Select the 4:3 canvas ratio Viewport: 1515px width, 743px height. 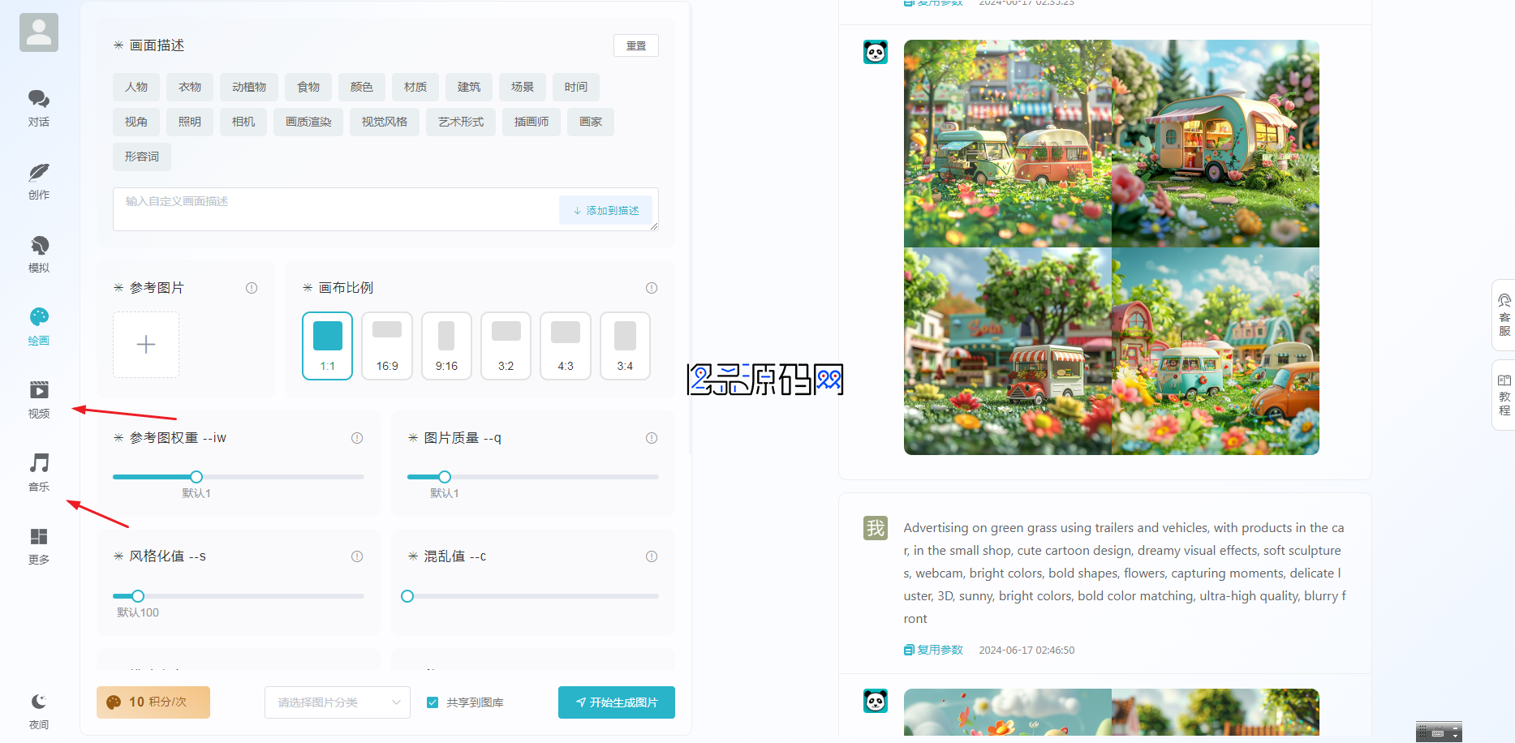[566, 346]
